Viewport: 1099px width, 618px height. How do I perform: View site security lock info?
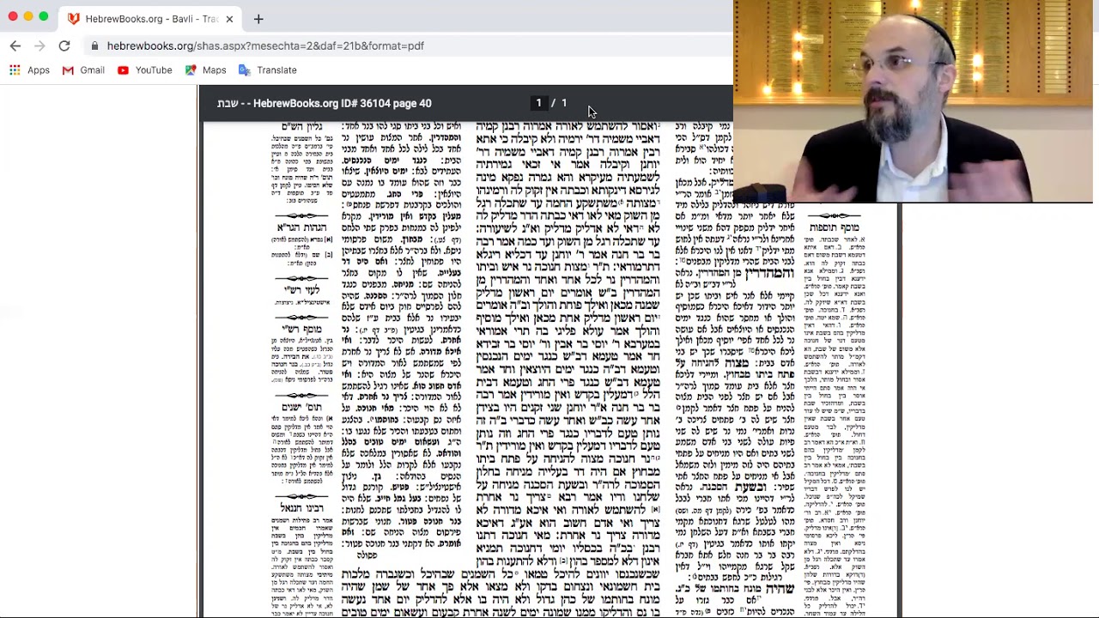point(94,45)
